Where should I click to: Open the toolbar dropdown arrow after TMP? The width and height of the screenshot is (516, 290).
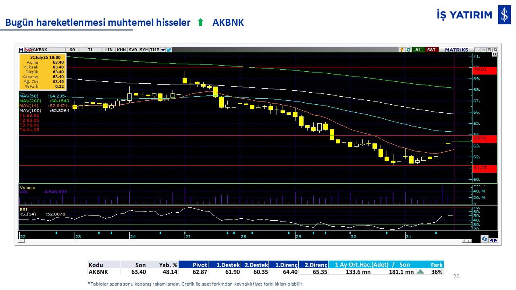coord(163,50)
